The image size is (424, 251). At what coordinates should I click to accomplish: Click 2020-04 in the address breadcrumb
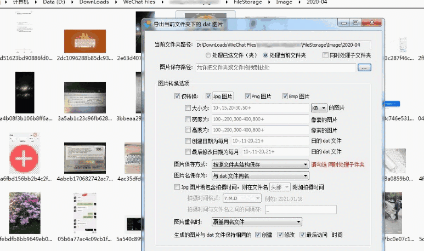coord(316,2)
